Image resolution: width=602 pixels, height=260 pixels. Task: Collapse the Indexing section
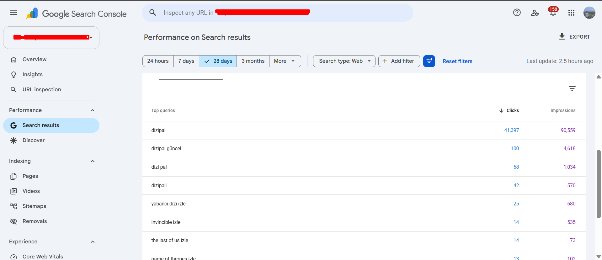point(93,161)
